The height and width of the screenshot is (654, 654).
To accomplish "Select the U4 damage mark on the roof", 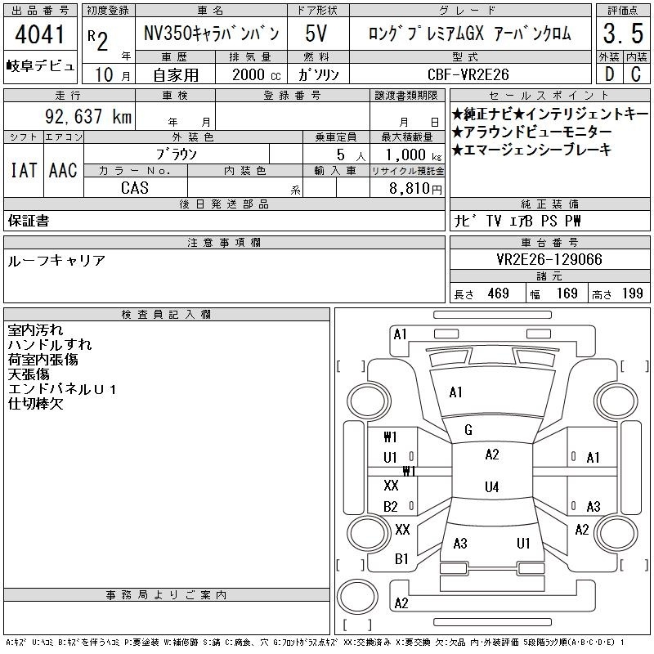I will coord(491,487).
